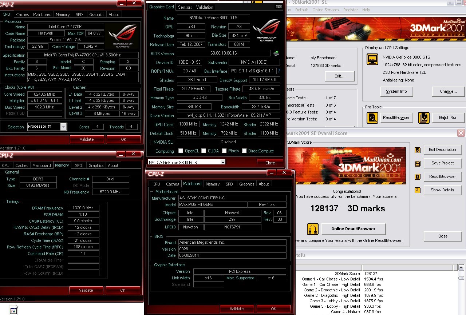
Task: Click the ResultBrowser icon in Overall Score window
Action: (x=418, y=177)
